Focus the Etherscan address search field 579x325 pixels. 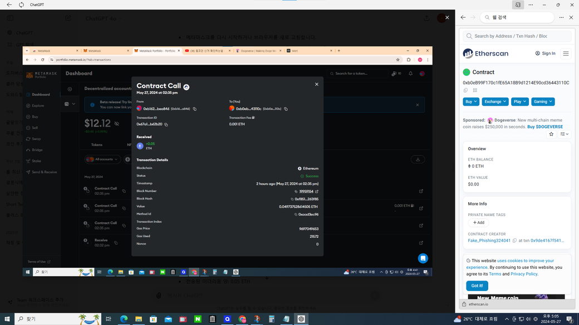[x=518, y=36]
